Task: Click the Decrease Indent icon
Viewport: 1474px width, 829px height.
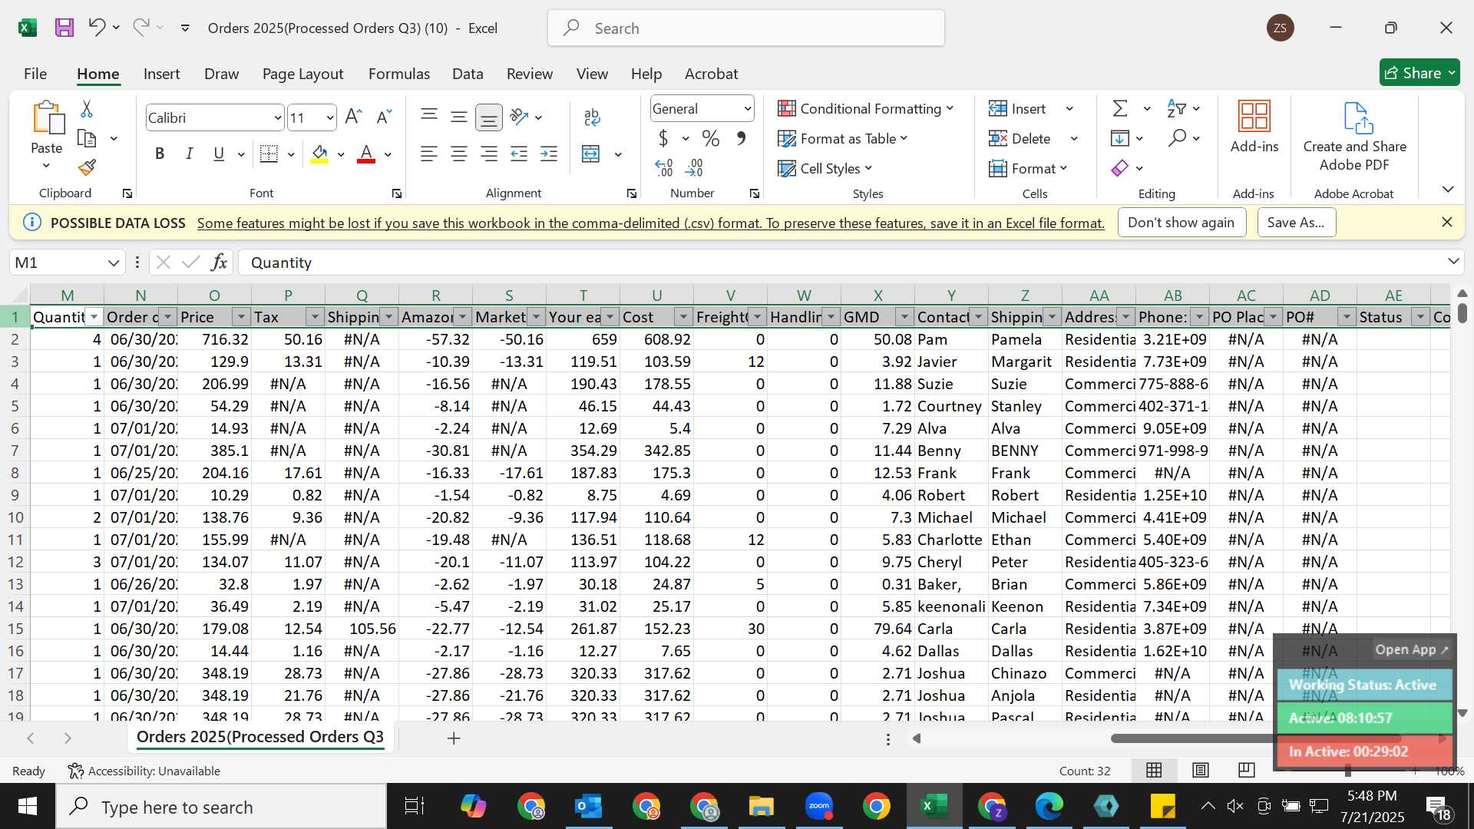Action: [x=519, y=154]
